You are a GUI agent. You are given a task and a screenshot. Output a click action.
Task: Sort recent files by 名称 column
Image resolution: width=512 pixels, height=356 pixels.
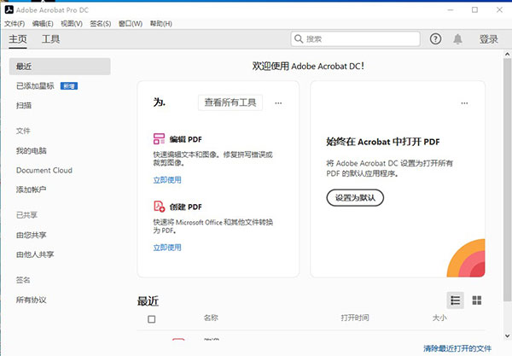(211, 318)
